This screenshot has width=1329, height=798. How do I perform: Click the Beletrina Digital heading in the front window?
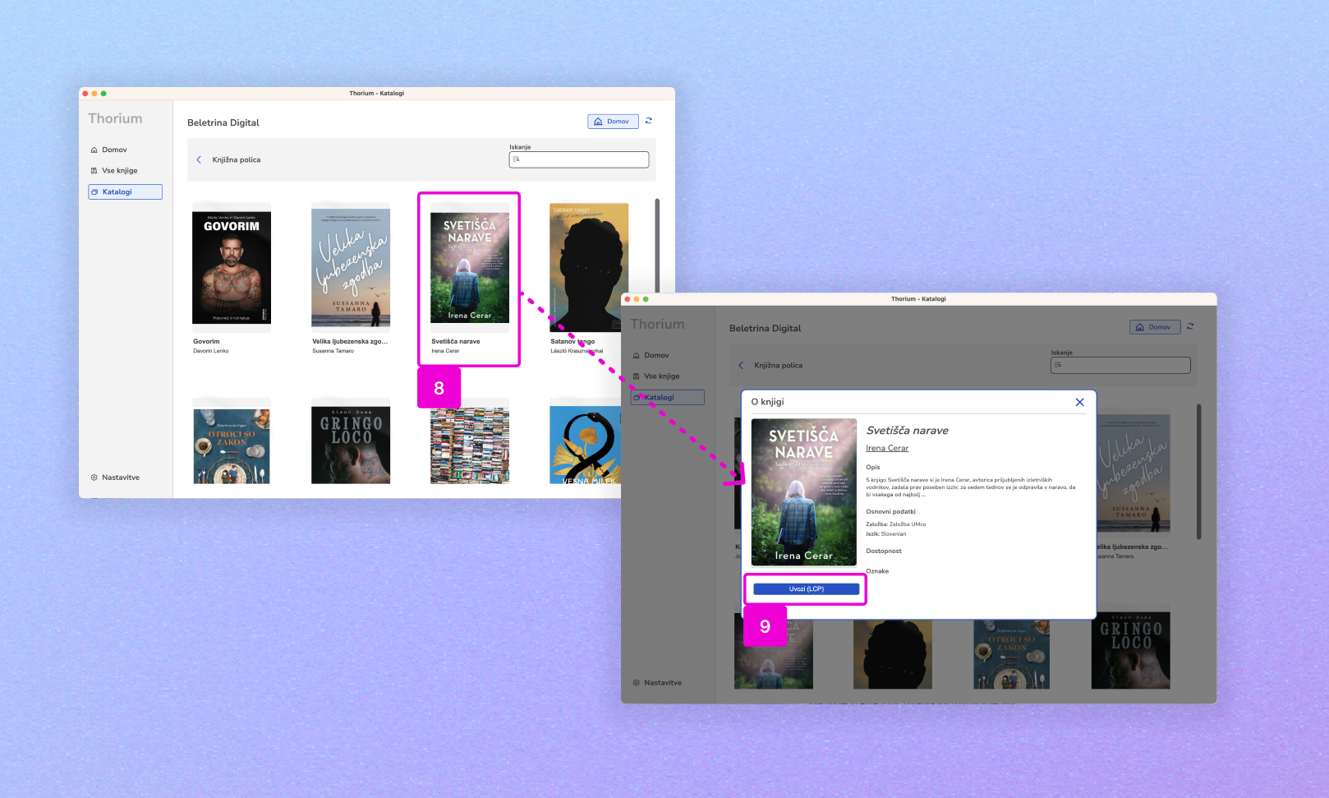[x=766, y=328]
